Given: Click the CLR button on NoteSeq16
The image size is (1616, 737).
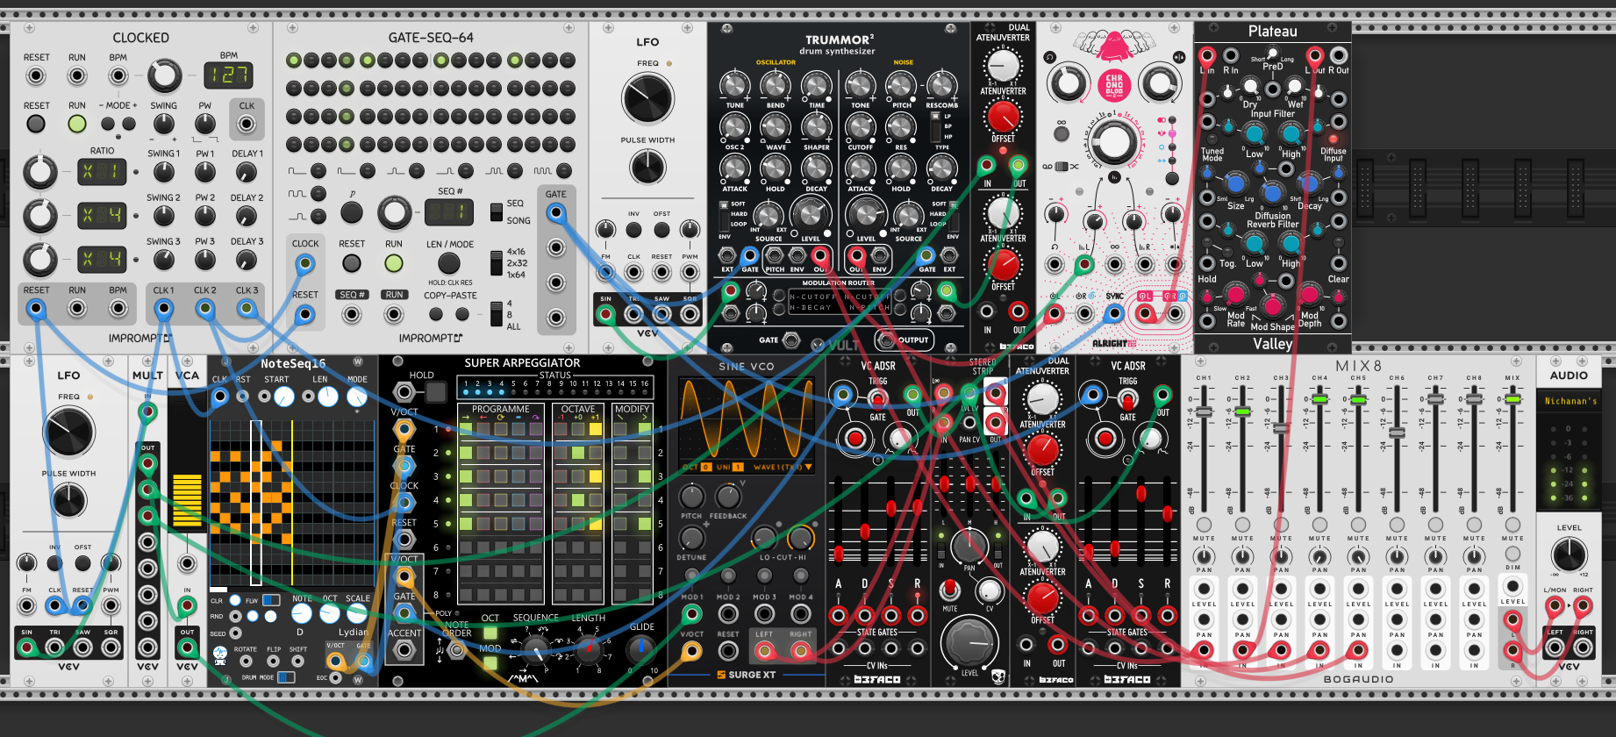Looking at the screenshot, I should pyautogui.click(x=235, y=601).
